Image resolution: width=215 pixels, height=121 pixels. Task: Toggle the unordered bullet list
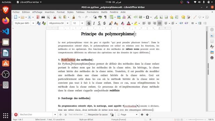click(166, 23)
